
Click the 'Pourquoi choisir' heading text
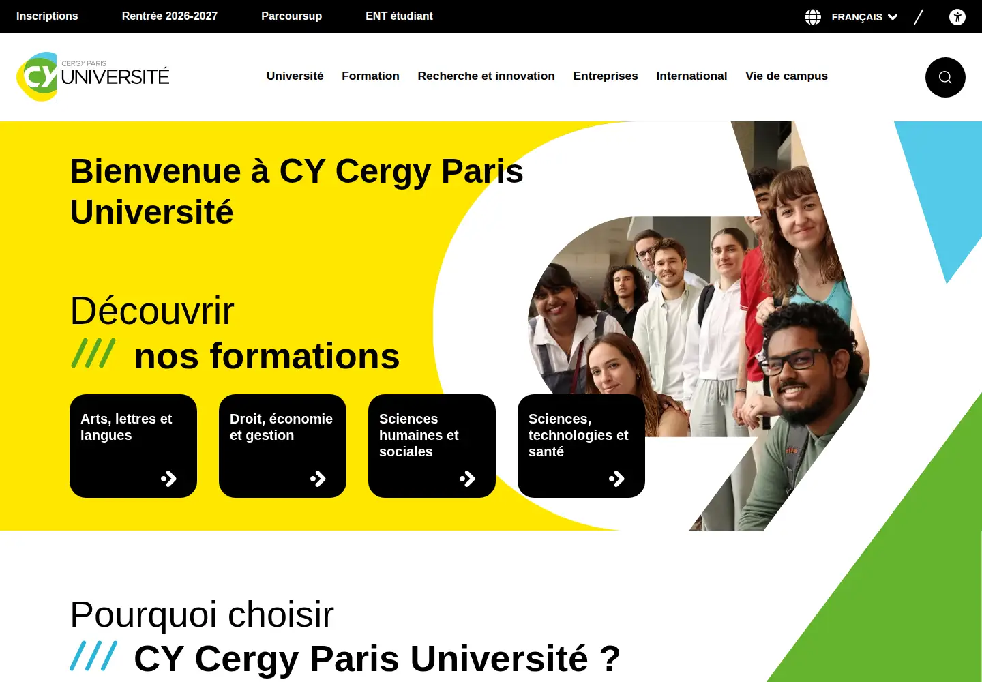(x=202, y=614)
